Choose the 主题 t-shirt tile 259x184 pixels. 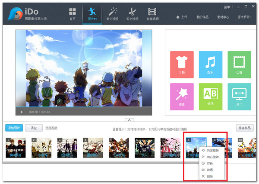click(x=182, y=65)
